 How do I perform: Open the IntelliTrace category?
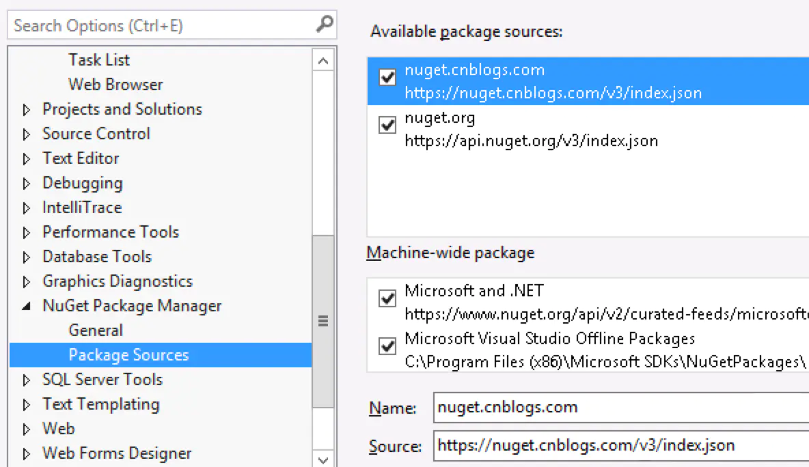pyautogui.click(x=82, y=208)
